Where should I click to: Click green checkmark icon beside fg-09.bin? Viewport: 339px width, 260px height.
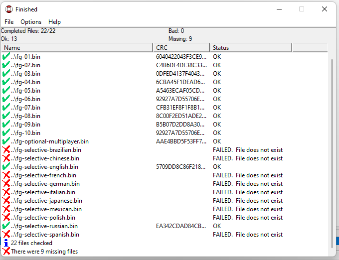pyautogui.click(x=6, y=124)
